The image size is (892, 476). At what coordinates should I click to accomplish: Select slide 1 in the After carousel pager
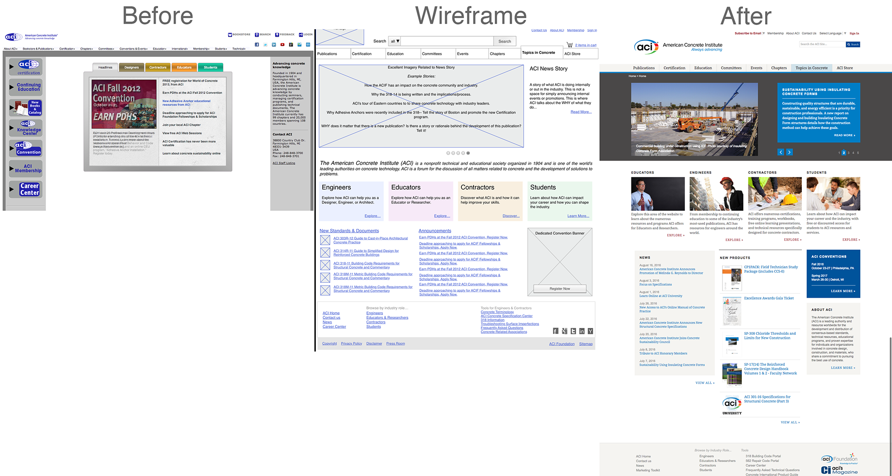click(x=839, y=153)
